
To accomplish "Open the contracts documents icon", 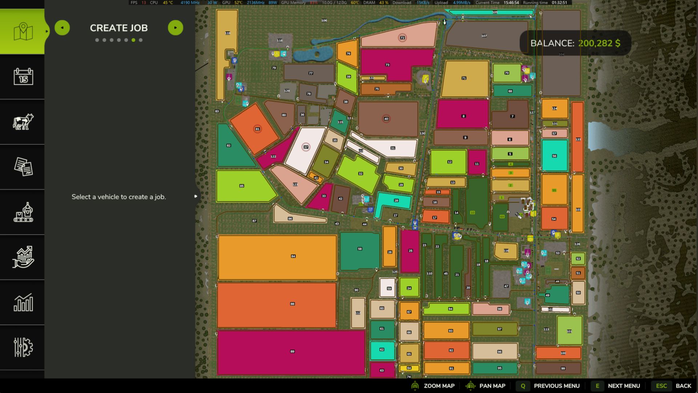I will [x=23, y=167].
